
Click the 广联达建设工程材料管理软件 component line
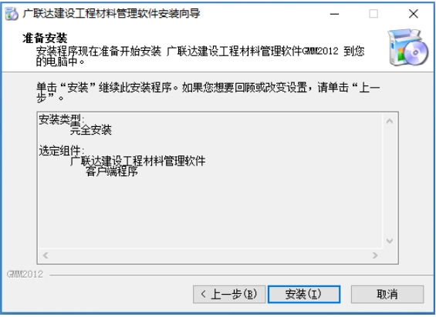(137, 161)
